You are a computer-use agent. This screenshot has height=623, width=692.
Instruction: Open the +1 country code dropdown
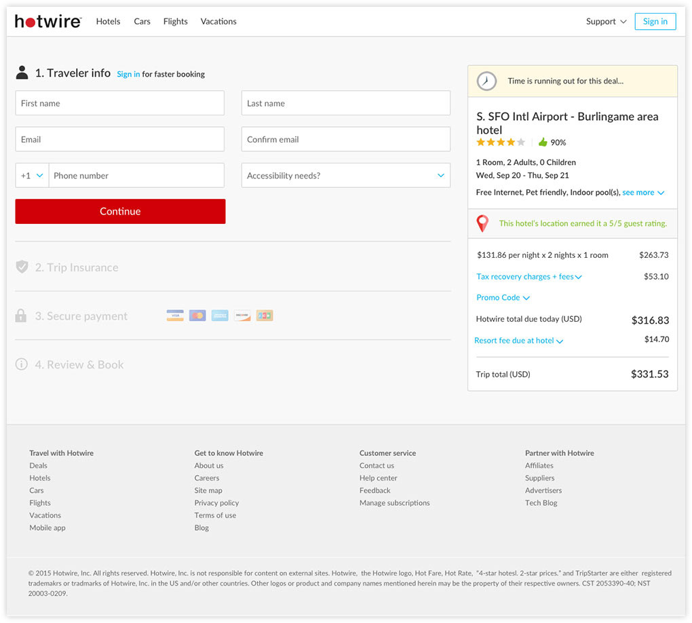tap(32, 175)
